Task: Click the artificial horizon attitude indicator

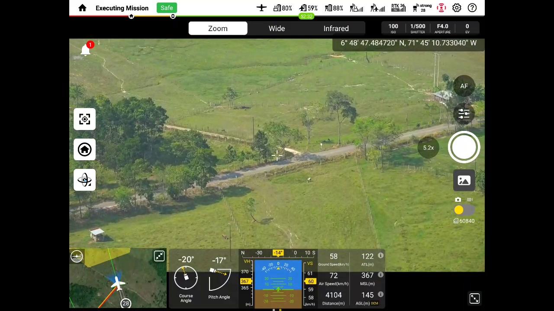Action: click(x=278, y=283)
